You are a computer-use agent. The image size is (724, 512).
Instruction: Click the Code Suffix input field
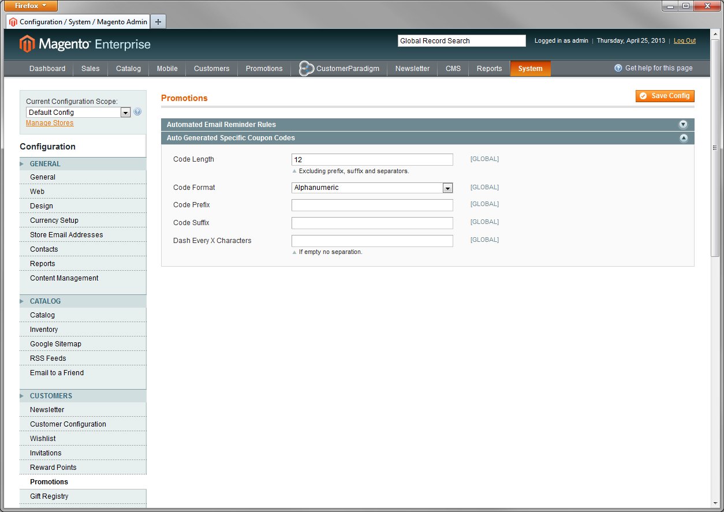coord(372,223)
